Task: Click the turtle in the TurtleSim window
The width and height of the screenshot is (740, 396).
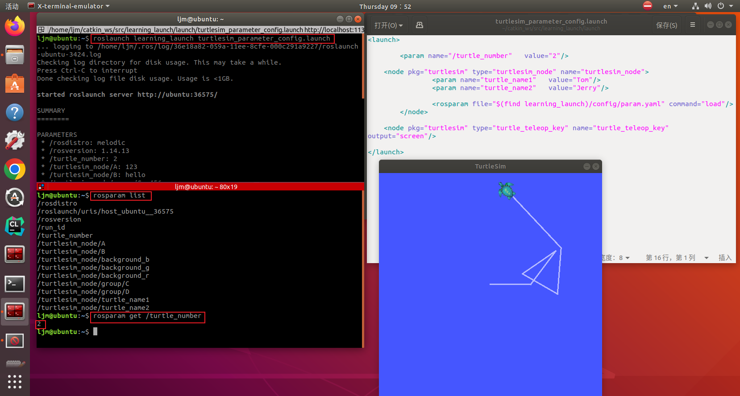Action: tap(506, 190)
